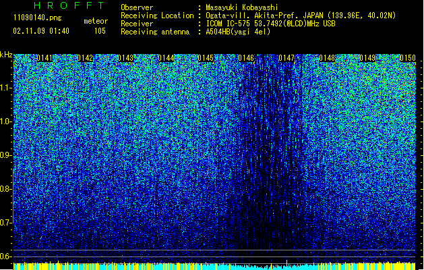
Task: Click time marker 0147
Action: (x=286, y=58)
